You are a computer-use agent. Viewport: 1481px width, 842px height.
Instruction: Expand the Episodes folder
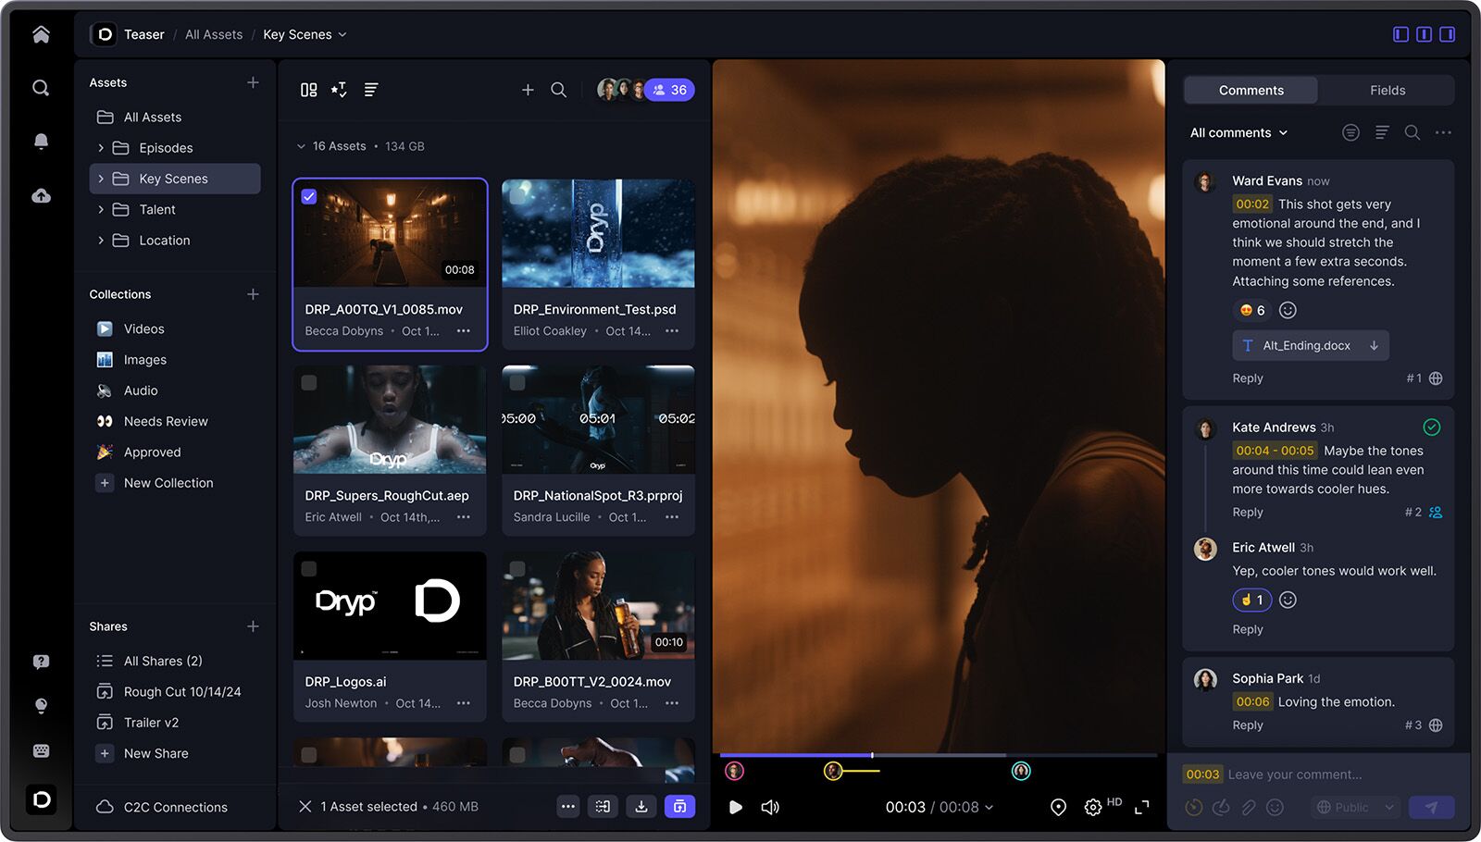tap(102, 147)
